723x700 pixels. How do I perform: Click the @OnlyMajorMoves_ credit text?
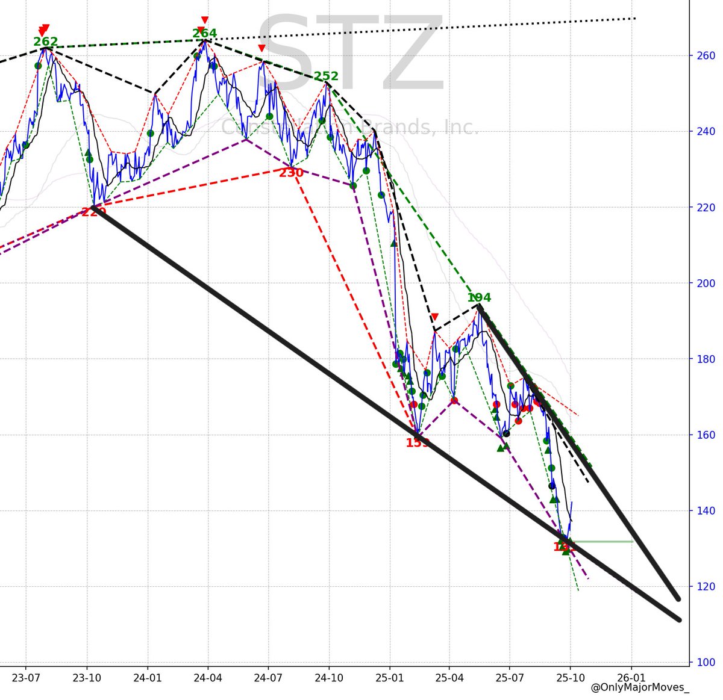(640, 687)
